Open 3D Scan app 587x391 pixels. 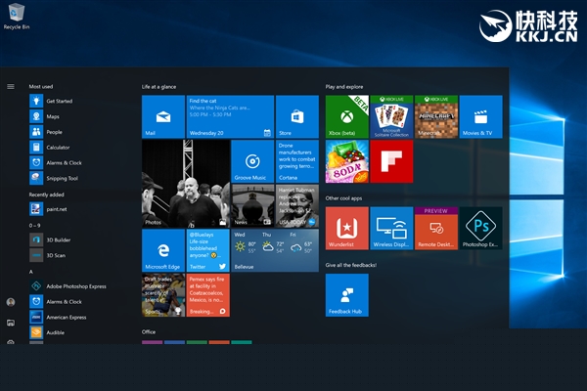click(48, 255)
